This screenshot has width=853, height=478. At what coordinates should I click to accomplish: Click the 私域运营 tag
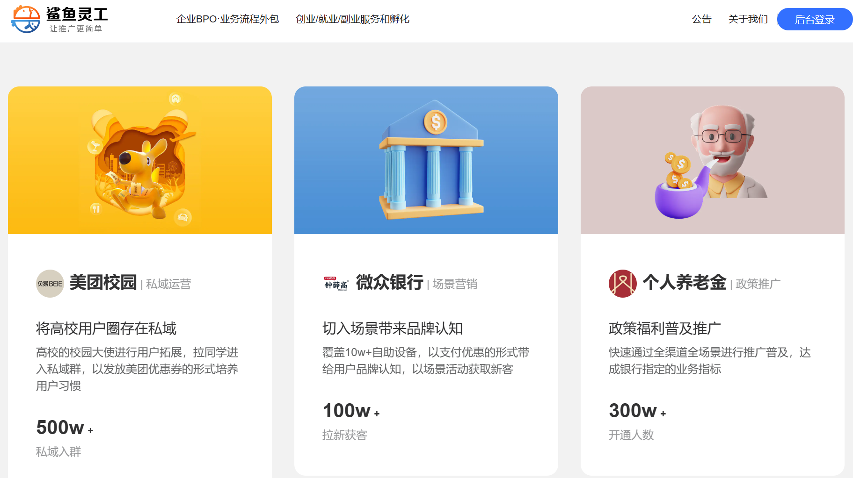point(168,284)
